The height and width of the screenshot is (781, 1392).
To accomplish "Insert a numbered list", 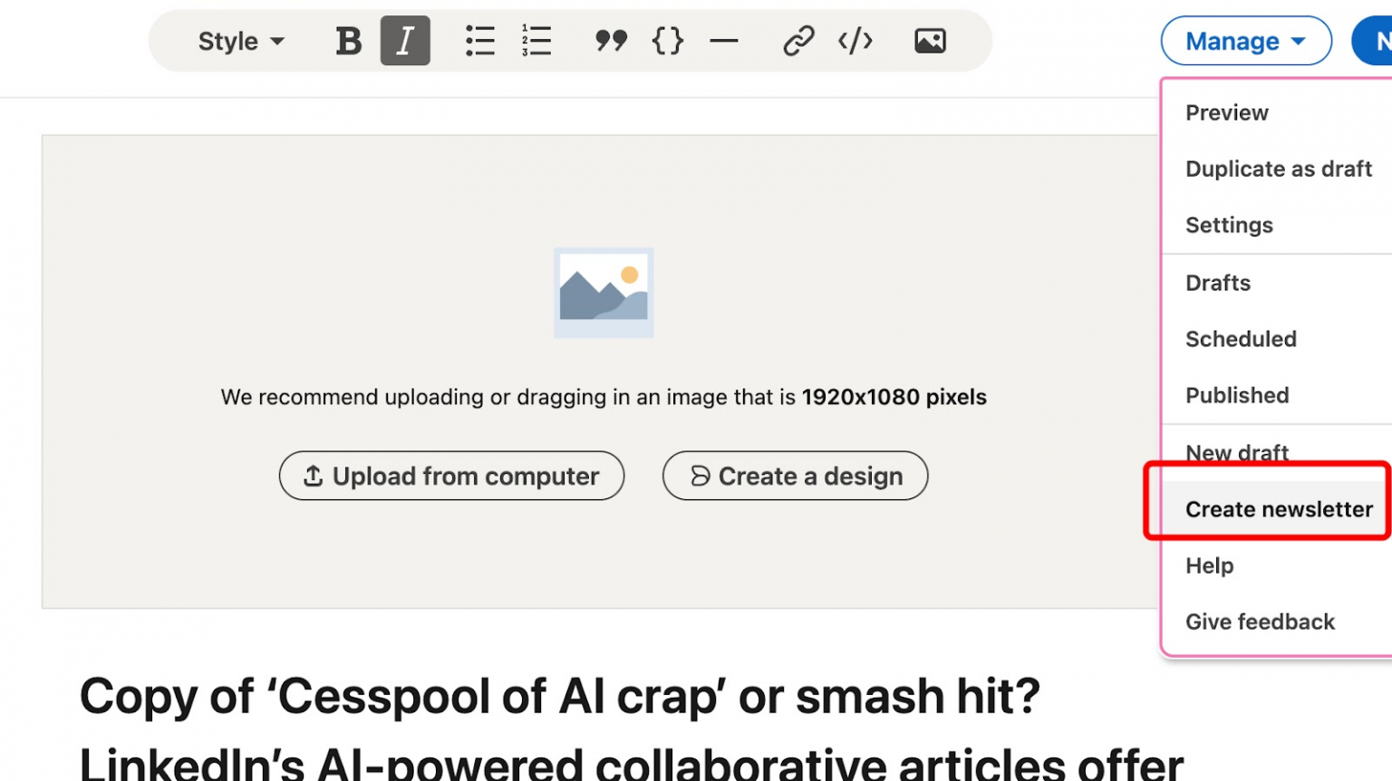I will tap(536, 40).
